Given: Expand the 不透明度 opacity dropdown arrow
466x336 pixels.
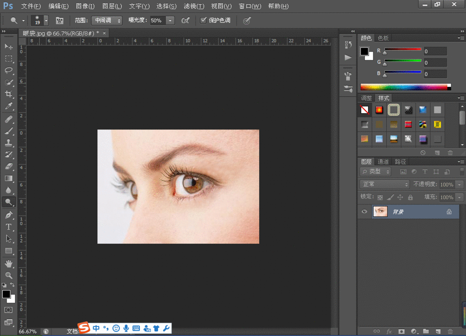Looking at the screenshot, I should point(459,184).
